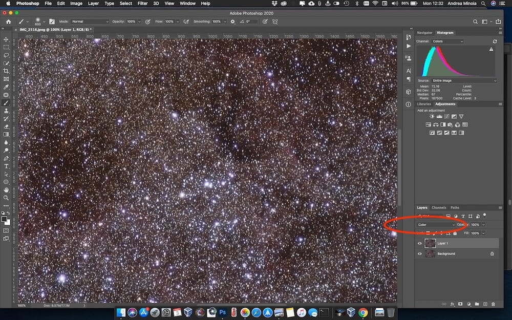Image resolution: width=512 pixels, height=320 pixels.
Task: Switch to the Channels tab
Action: click(438, 208)
